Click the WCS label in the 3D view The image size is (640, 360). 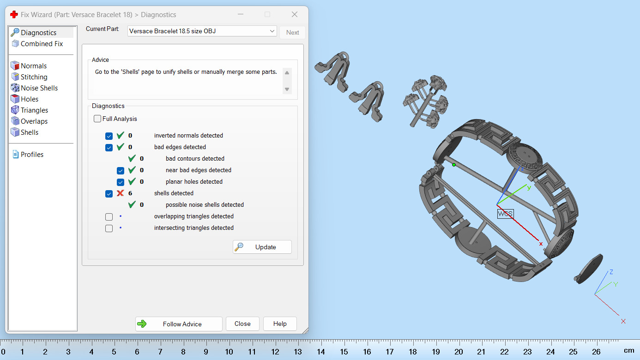pos(505,214)
